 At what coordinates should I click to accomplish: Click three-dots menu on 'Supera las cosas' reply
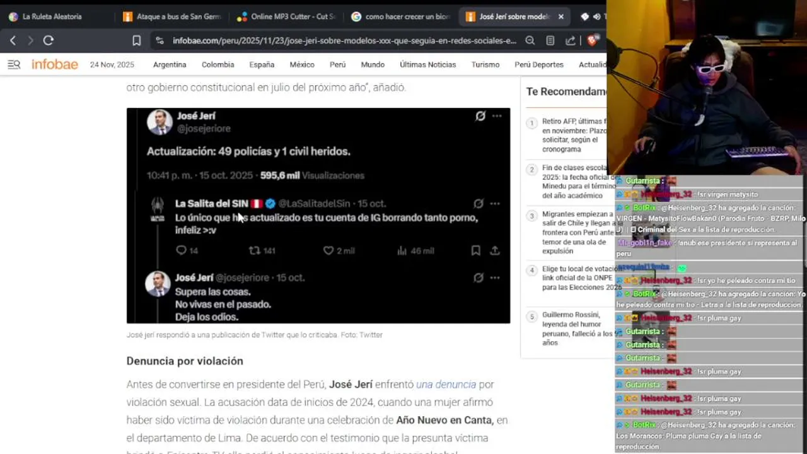click(495, 278)
